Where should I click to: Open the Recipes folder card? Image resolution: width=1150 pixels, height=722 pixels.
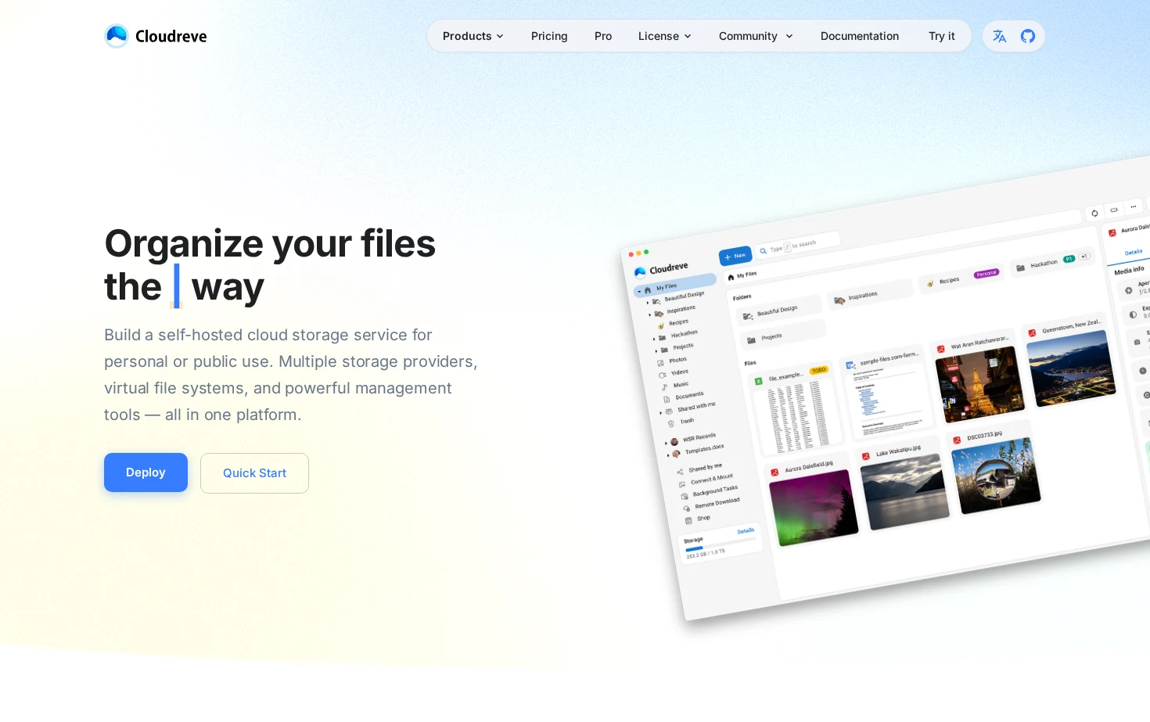961,278
